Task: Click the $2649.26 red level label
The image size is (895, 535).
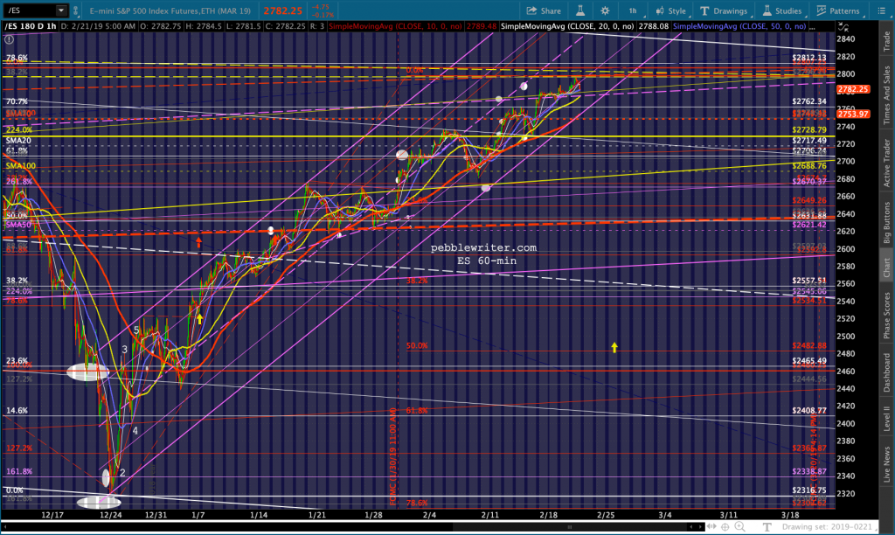Action: point(809,200)
